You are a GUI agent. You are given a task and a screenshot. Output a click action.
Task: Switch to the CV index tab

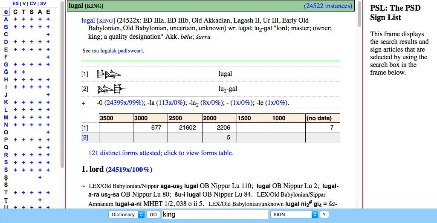tap(33, 3)
